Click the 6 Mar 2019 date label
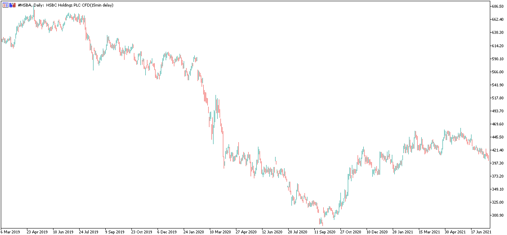This screenshot has width=507, height=235. pos(10,232)
